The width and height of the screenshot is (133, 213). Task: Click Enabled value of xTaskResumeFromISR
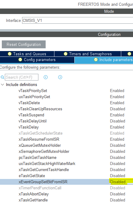[x=117, y=139]
